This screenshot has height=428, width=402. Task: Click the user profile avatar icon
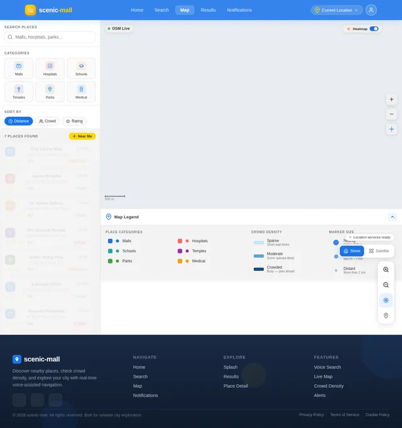click(371, 10)
